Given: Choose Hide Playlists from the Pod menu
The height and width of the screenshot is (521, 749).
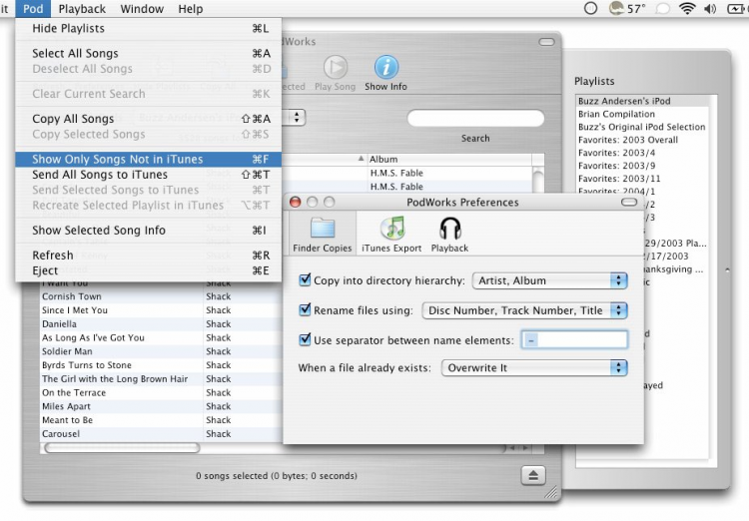Looking at the screenshot, I should click(149, 28).
